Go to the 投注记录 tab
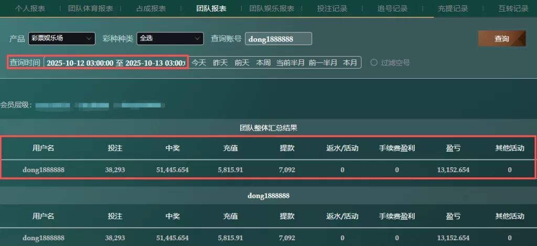This screenshot has height=246, width=537. tap(332, 8)
